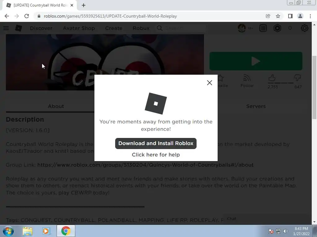Play the experience with green button
The image size is (317, 237).
[x=256, y=61]
